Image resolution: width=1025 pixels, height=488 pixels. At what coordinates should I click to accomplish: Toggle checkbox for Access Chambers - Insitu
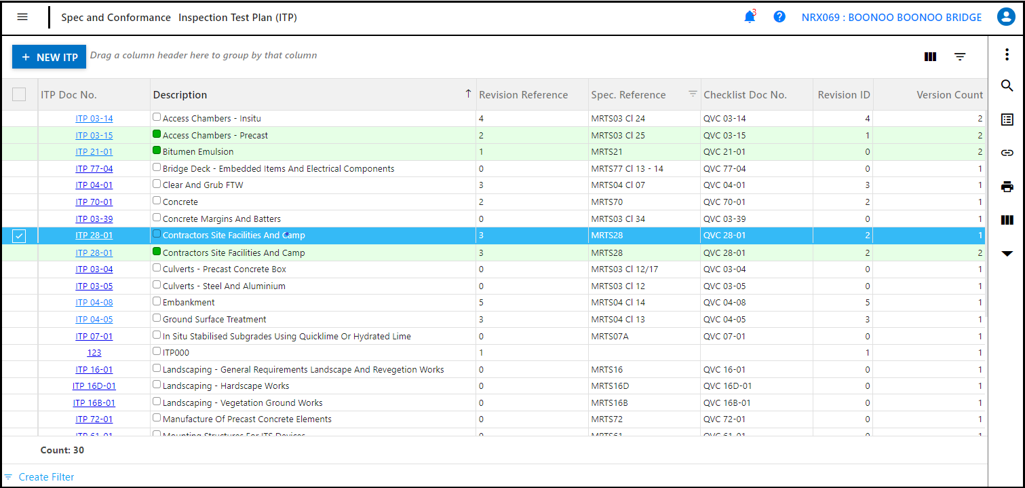click(157, 117)
